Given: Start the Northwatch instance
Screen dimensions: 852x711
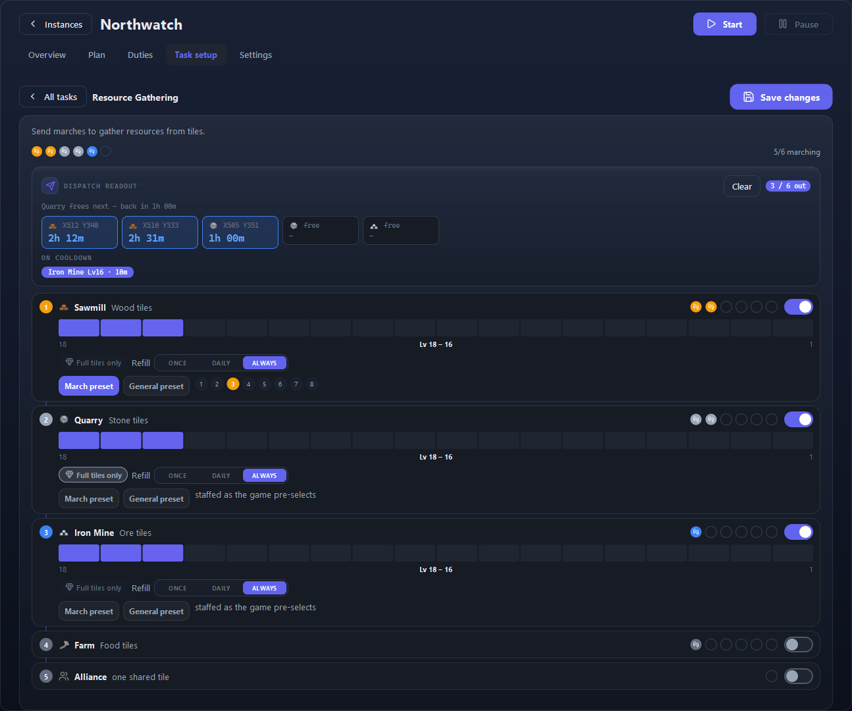Looking at the screenshot, I should point(724,24).
